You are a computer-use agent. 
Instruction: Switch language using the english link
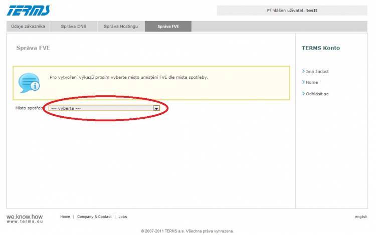tap(361, 217)
